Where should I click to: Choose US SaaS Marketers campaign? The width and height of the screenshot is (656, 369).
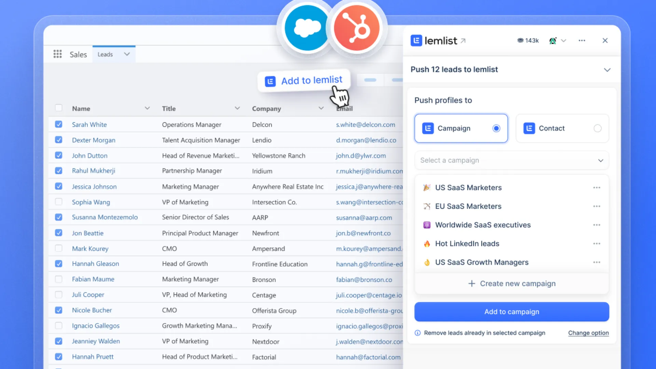[x=468, y=188]
